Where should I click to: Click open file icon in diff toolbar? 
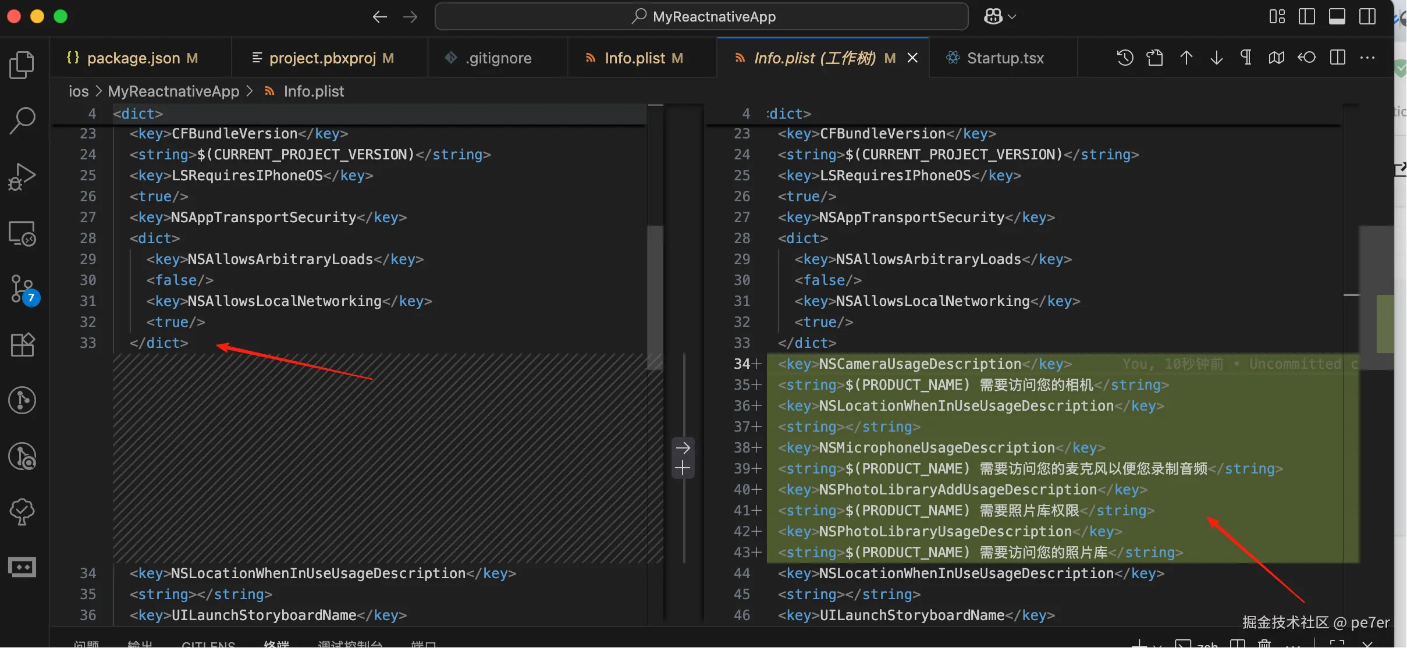pos(1154,58)
